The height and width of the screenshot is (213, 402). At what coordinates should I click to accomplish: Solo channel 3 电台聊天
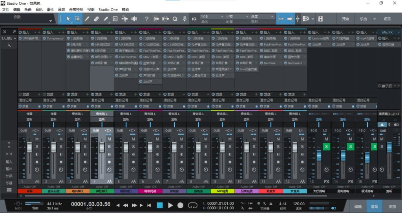coord(85,146)
